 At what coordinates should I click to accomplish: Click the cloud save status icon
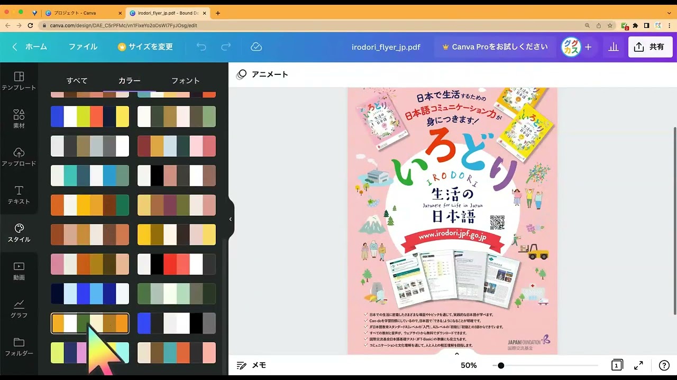click(257, 47)
